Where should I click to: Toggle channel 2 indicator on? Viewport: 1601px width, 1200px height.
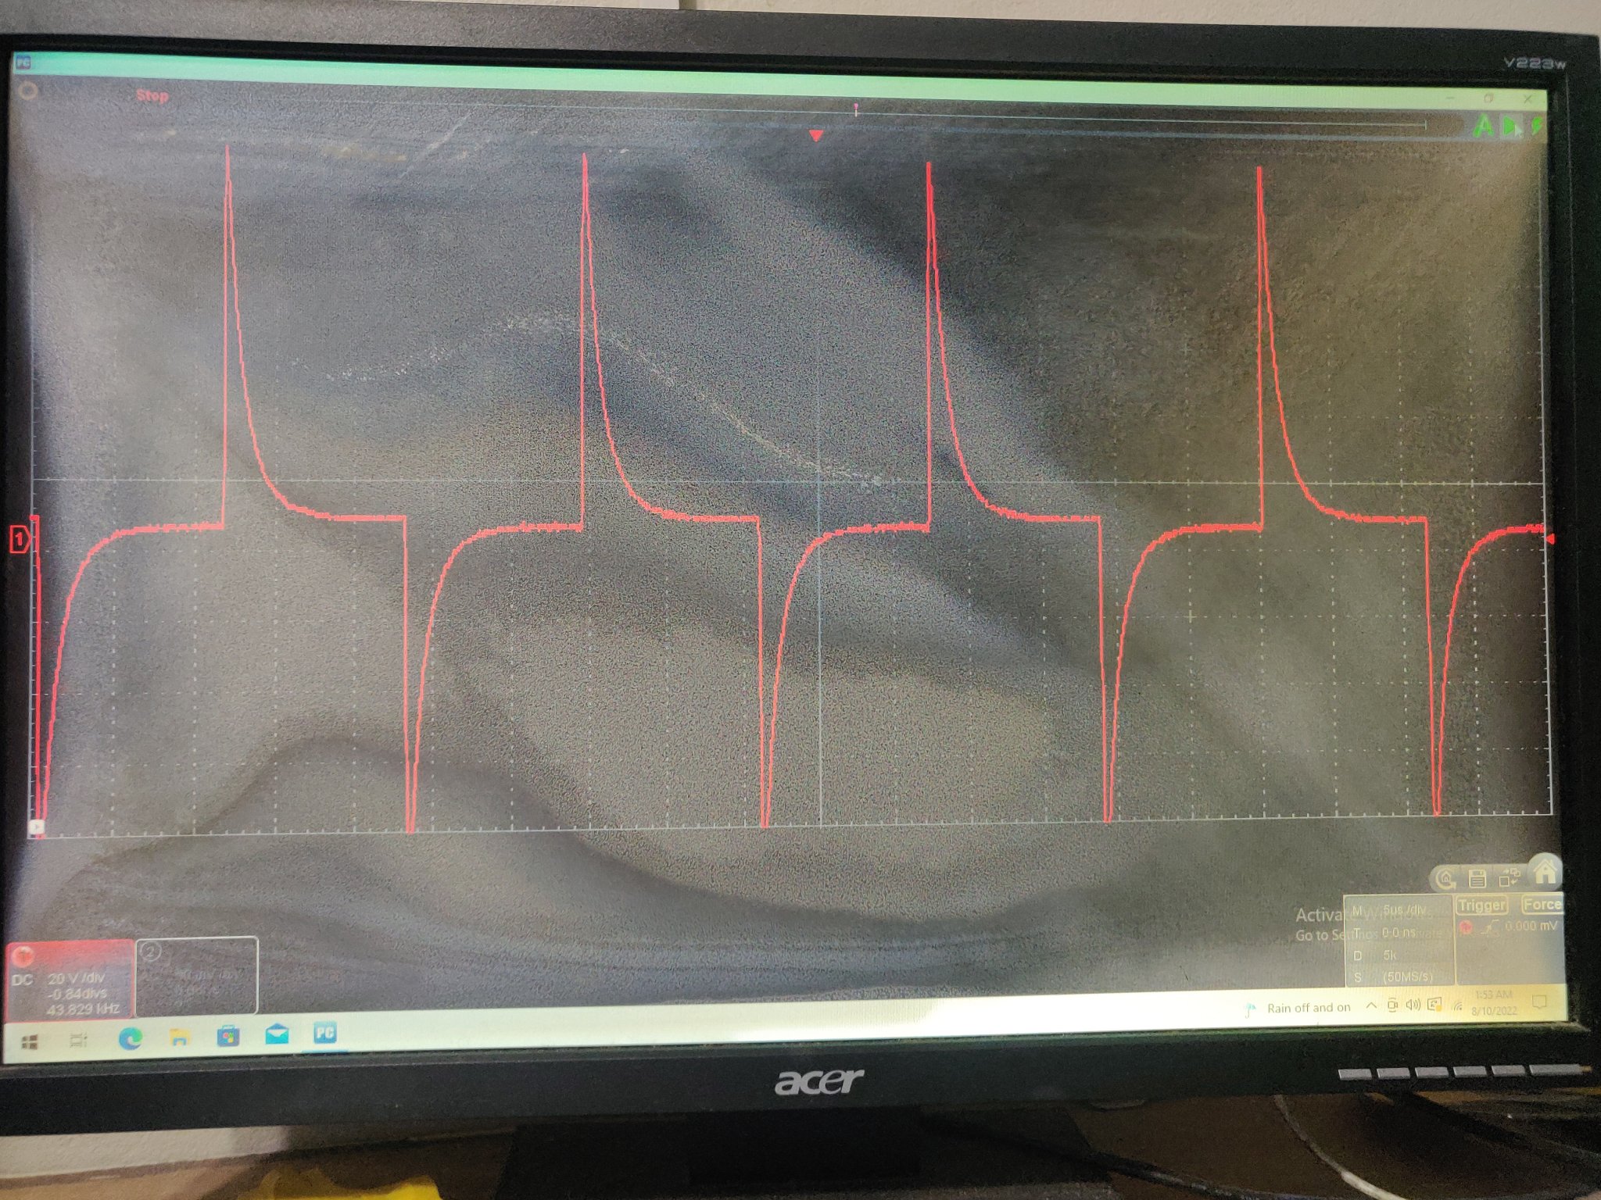point(151,951)
